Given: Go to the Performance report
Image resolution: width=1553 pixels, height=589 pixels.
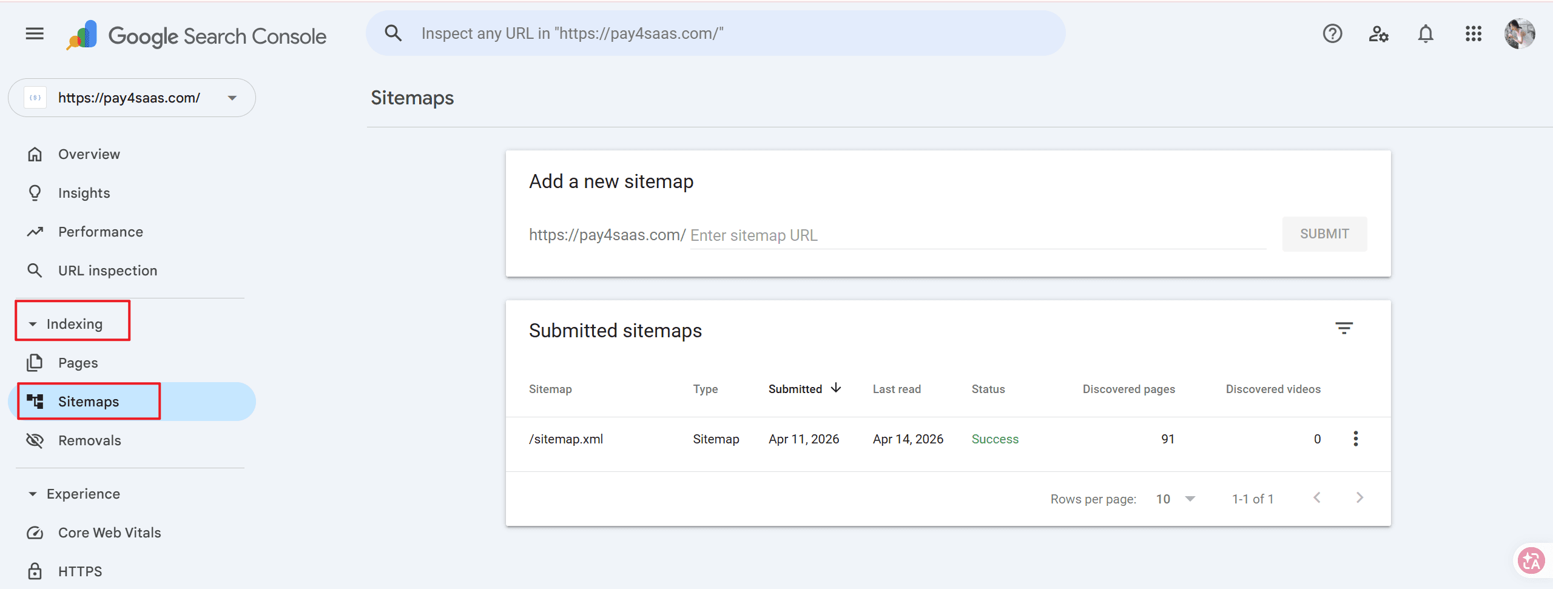Looking at the screenshot, I should pyautogui.click(x=101, y=232).
